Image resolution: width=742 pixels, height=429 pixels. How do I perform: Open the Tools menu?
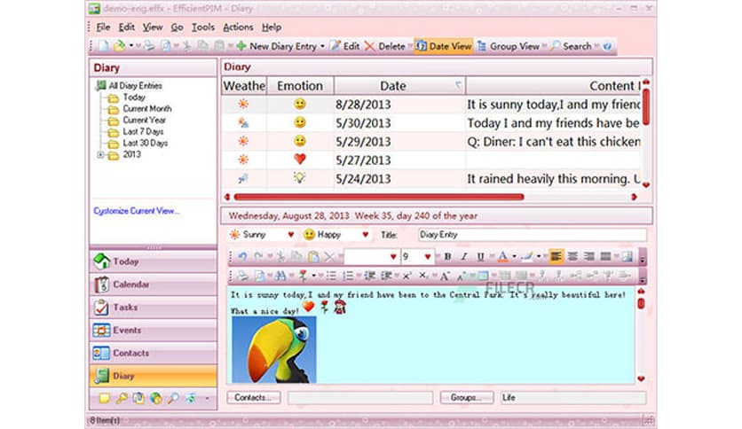[203, 27]
